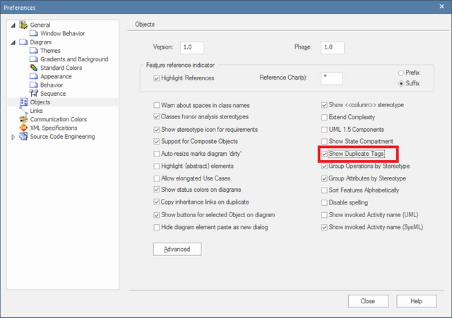Enable Warn about spaces in class names
This screenshot has height=318, width=452.
pos(157,105)
